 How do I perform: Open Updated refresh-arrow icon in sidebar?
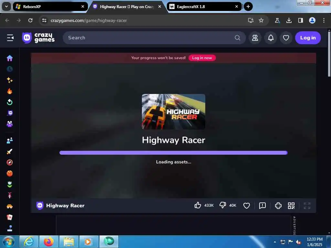[9, 102]
